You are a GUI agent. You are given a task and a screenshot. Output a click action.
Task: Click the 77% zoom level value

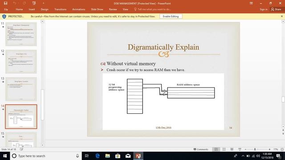(276, 149)
